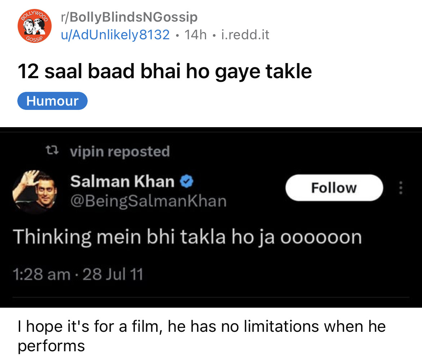Open the post title '12 saal baad bhai'

164,71
